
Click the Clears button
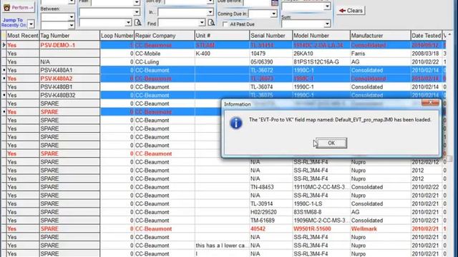351,11
